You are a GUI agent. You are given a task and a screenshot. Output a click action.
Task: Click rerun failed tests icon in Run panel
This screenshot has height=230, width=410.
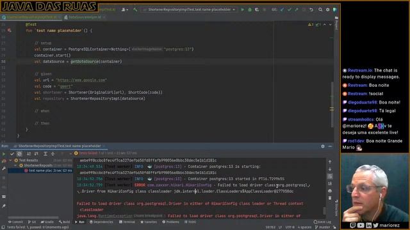point(4,161)
